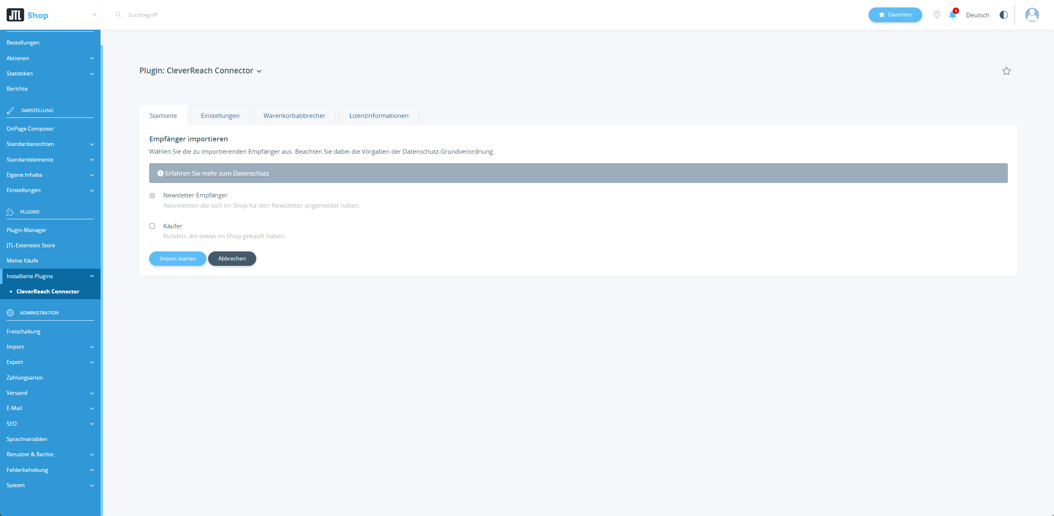Open Freischaltung in sidebar
Screen dimensions: 1054x516
pos(23,331)
